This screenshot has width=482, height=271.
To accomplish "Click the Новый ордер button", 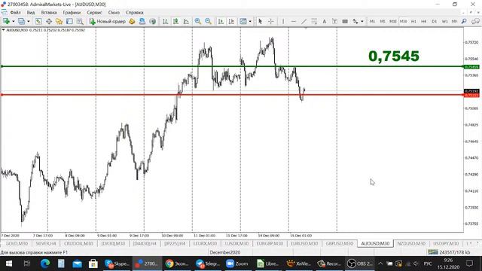I will pos(108,21).
